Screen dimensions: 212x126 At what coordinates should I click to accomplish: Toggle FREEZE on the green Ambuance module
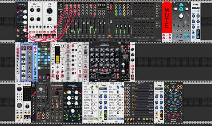click(x=92, y=113)
